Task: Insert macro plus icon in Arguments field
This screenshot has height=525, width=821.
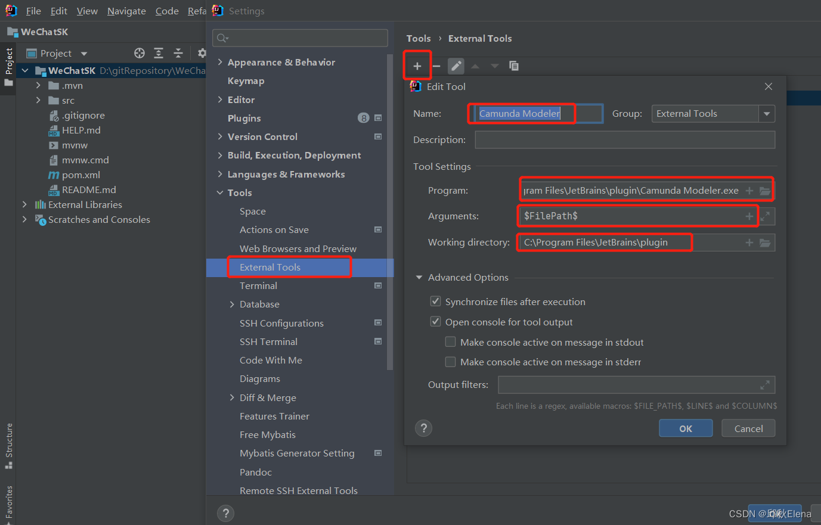Action: [x=749, y=216]
